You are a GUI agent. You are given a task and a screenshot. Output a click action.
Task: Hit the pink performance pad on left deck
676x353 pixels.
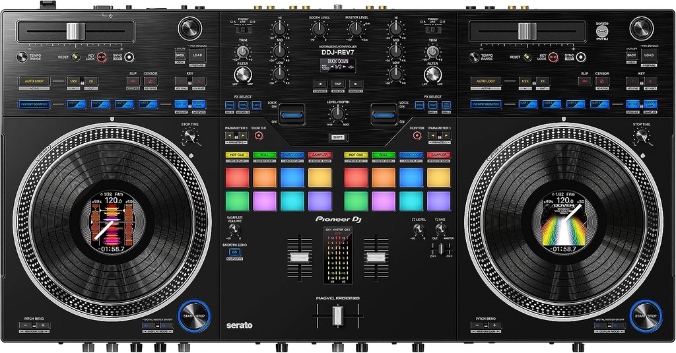point(265,201)
